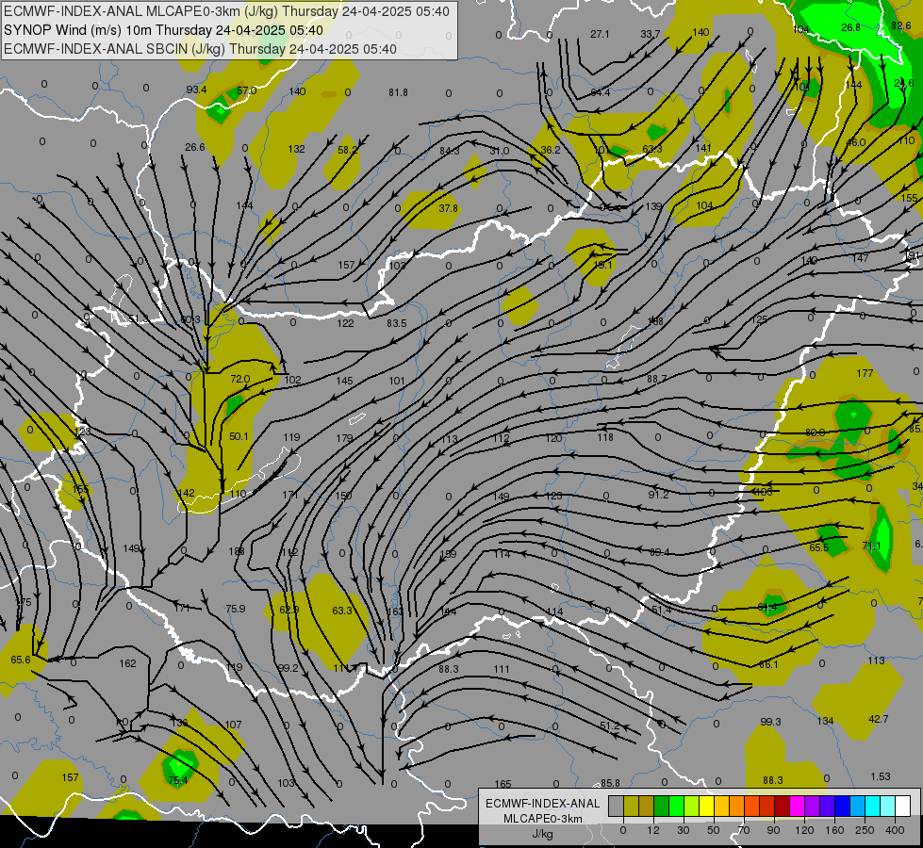Click the map value 125
Screen dimensions: 923x848
(x=759, y=319)
